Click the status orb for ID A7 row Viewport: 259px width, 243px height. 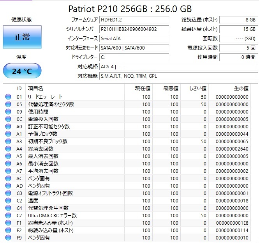click(8, 171)
